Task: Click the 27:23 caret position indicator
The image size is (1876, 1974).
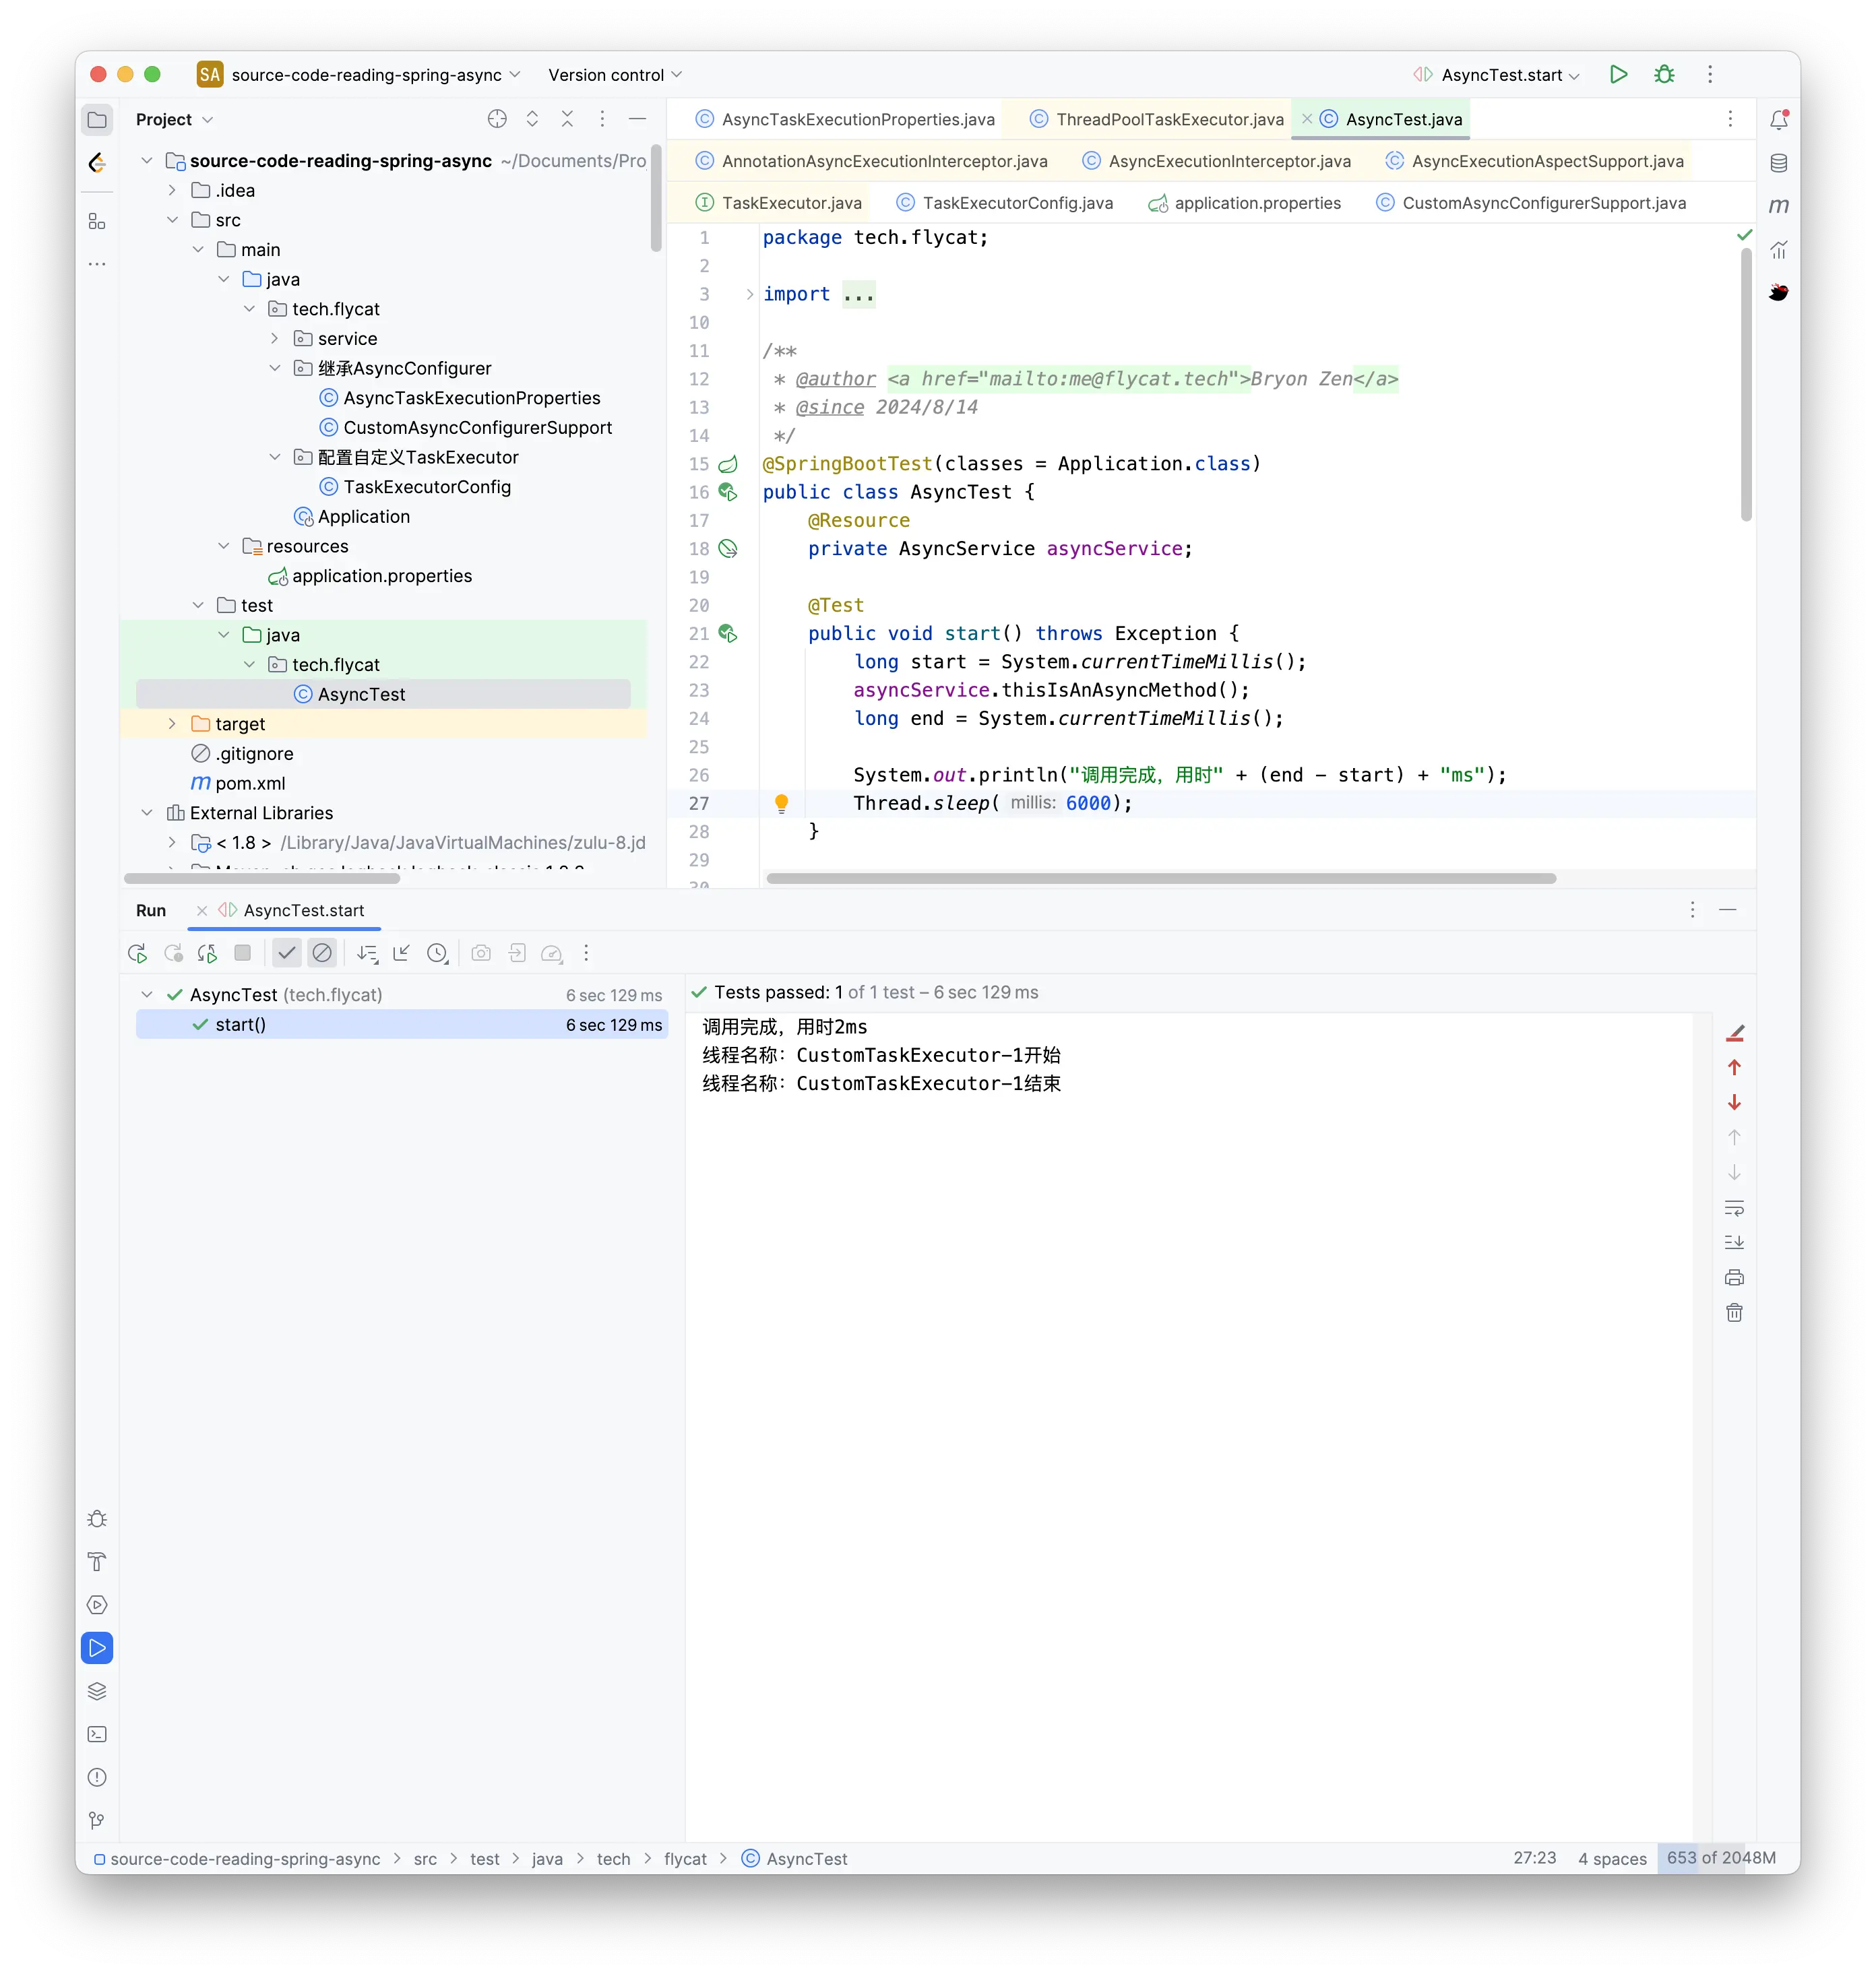Action: 1534,1857
